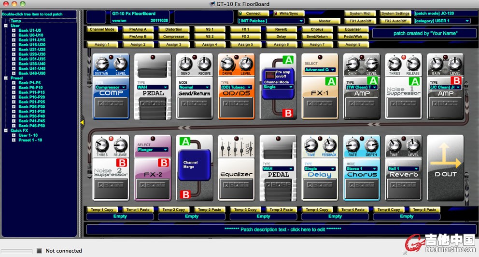Click the Reverb pedal footswitch
479x257 pixels.
tap(403, 189)
